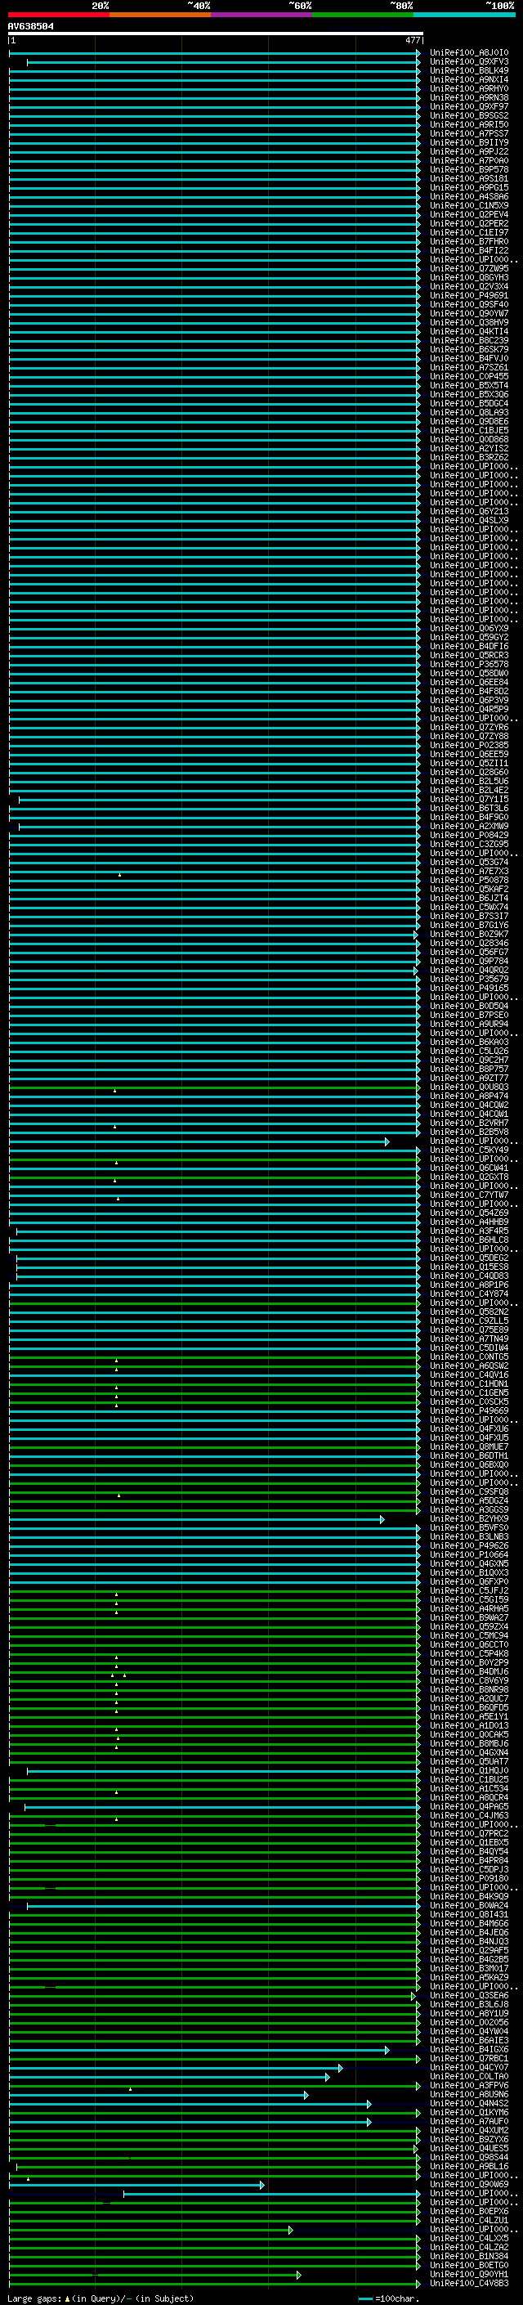
Task: Select the UniRef100_P02385 hit label
Action: [469, 746]
